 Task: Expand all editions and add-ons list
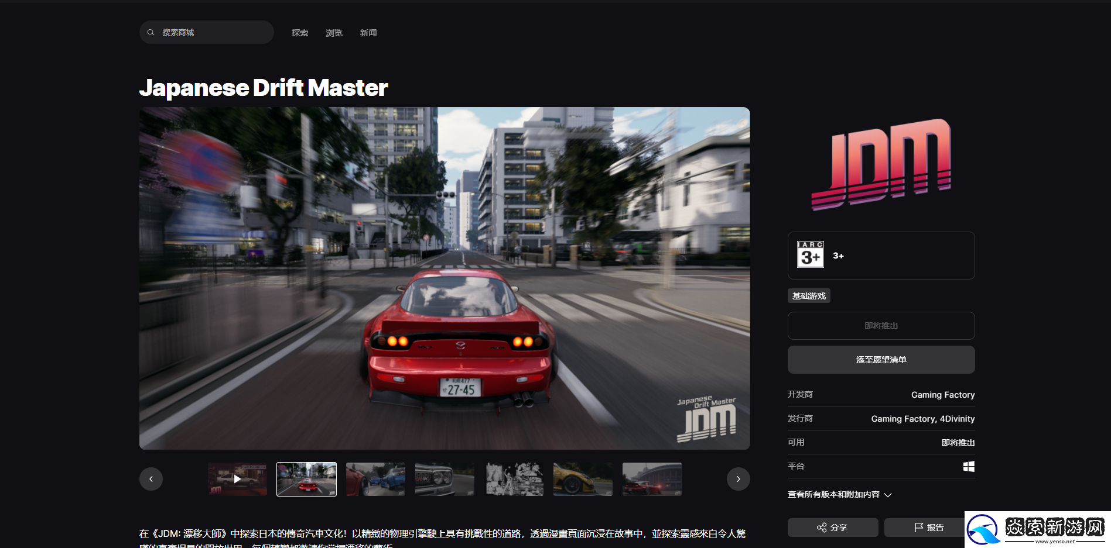pos(839,495)
